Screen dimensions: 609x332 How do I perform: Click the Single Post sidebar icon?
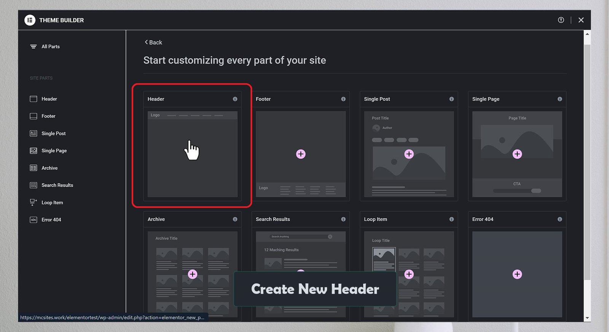33,133
